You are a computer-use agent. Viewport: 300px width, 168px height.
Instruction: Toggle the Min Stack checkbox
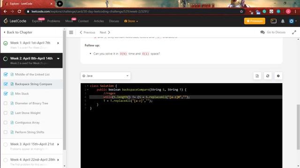pyautogui.click(x=6, y=93)
